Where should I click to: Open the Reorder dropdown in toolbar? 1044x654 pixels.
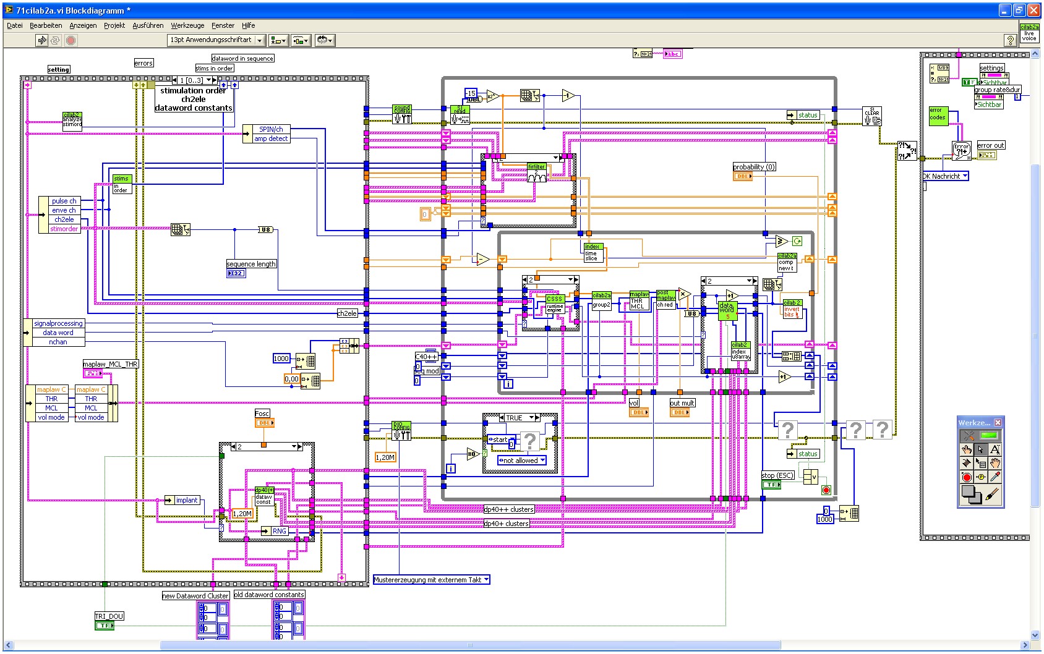click(x=325, y=40)
